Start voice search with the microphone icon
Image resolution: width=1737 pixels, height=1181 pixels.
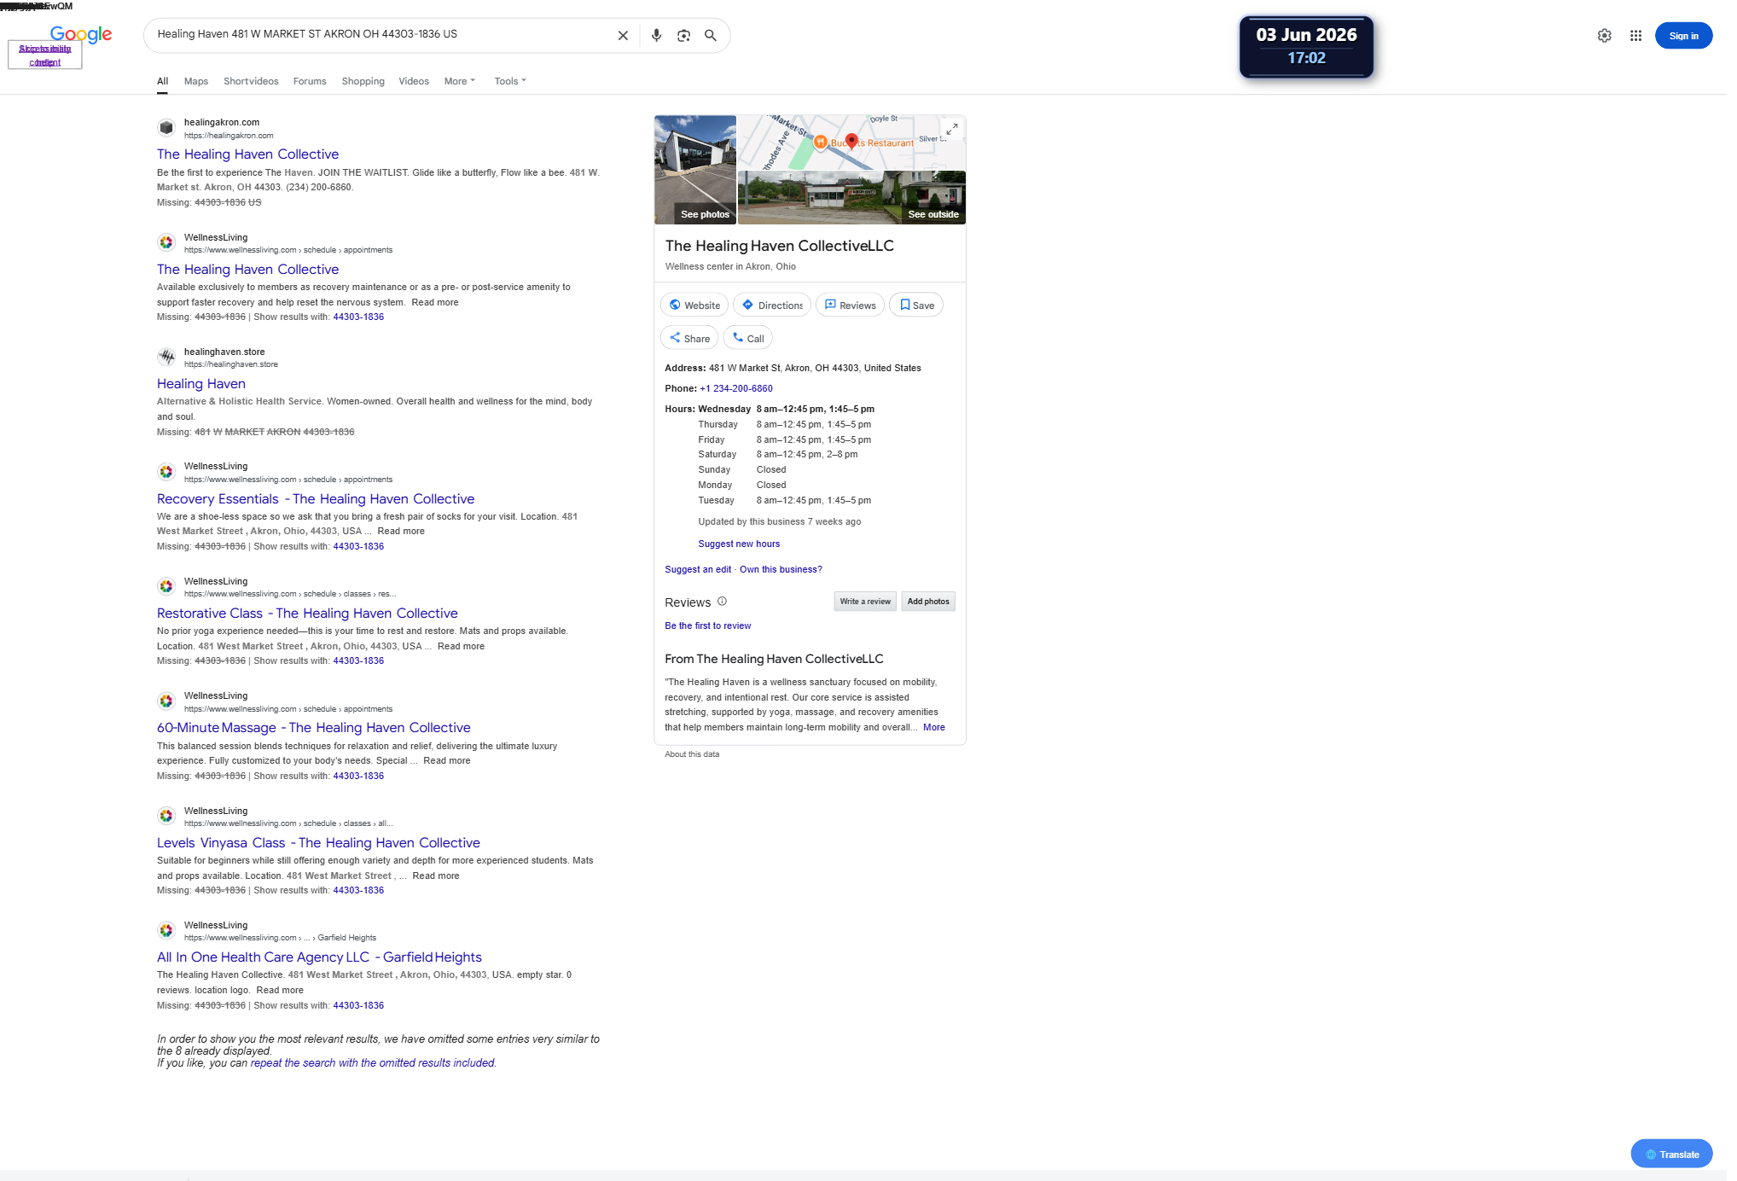(656, 36)
